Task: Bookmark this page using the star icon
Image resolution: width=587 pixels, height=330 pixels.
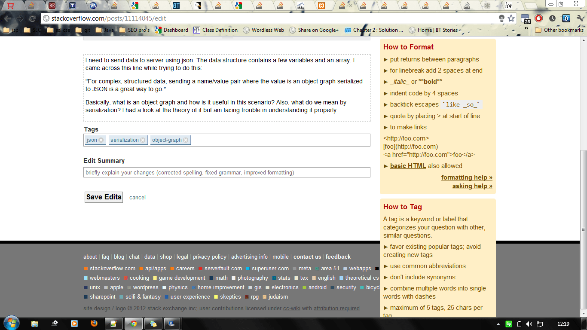Action: (x=511, y=19)
